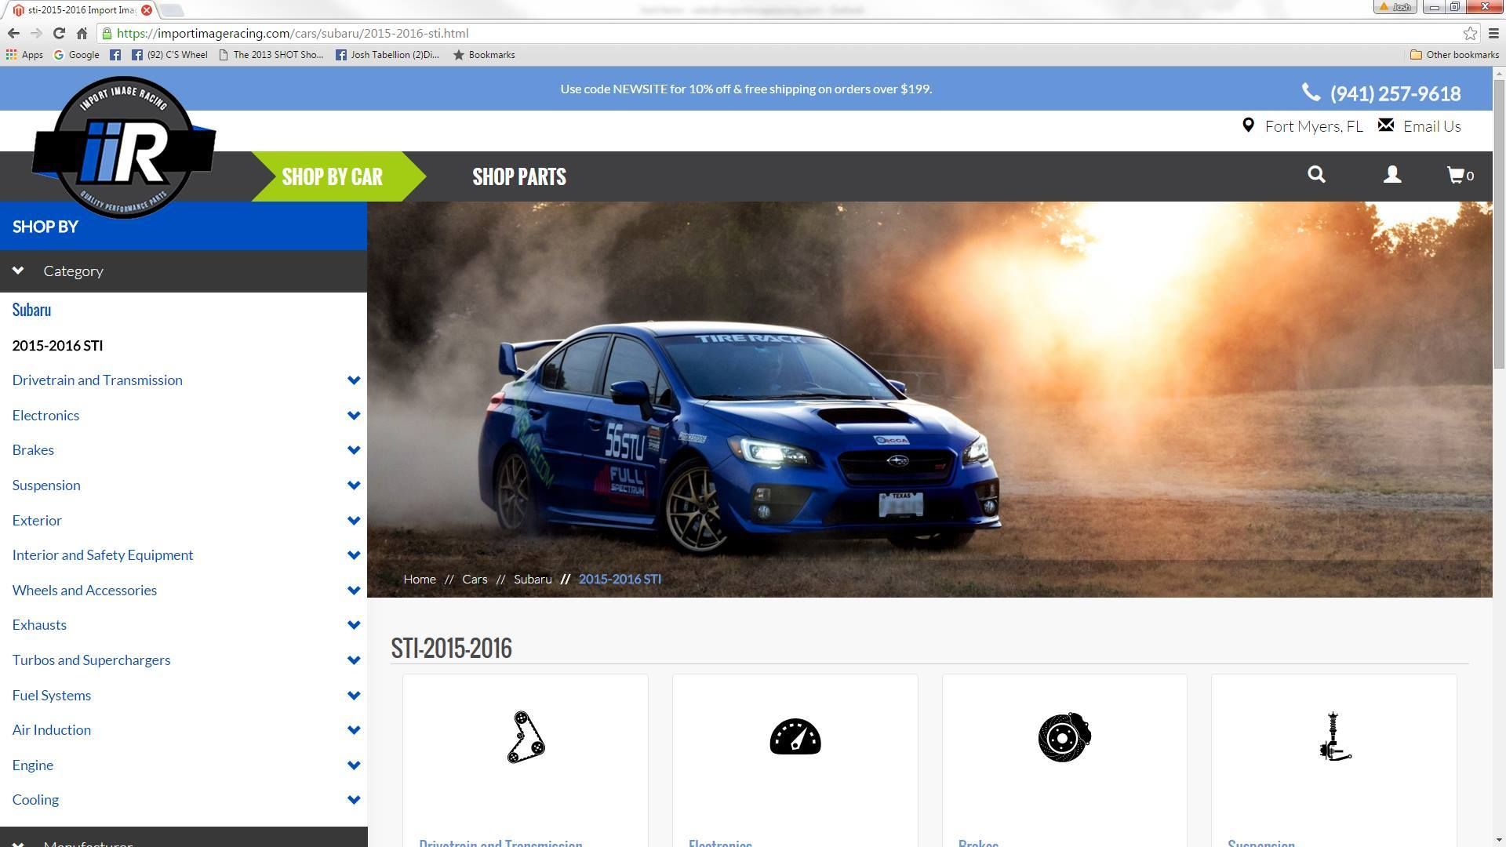Expand Engine chevron in sidebar
This screenshot has height=847, width=1506.
click(354, 765)
